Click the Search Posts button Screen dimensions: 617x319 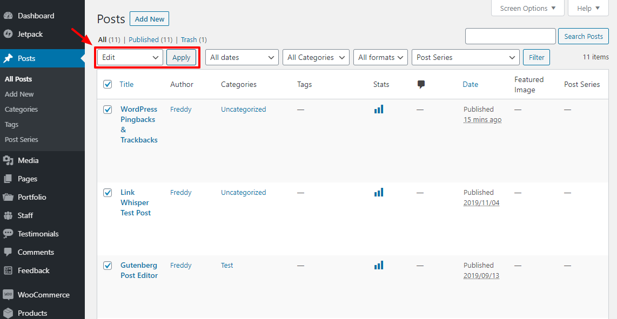(584, 36)
